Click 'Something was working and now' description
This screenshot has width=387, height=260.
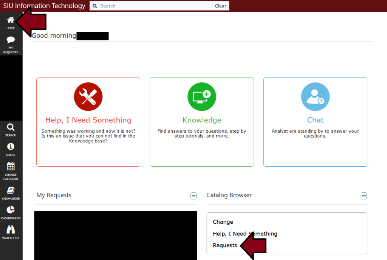tap(88, 136)
